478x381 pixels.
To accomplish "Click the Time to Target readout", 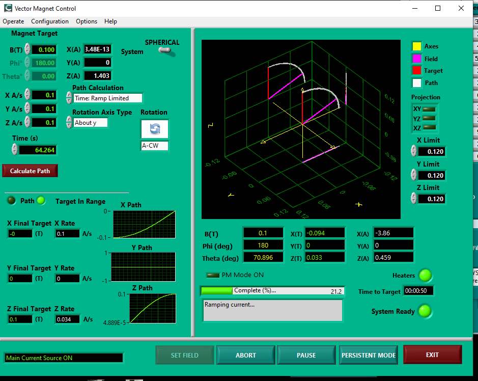I will tap(418, 291).
